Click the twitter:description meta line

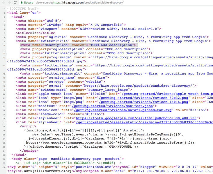[86, 53]
